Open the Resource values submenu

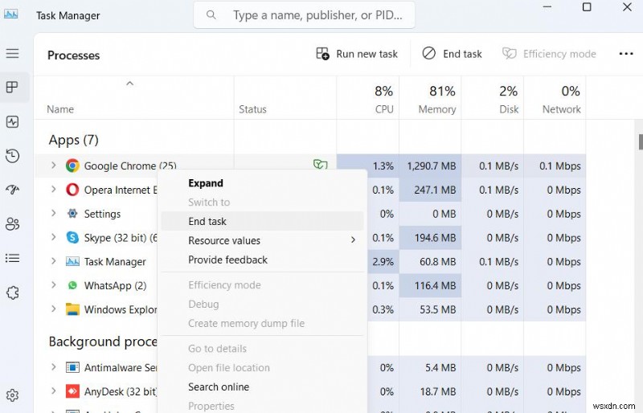[263, 240]
